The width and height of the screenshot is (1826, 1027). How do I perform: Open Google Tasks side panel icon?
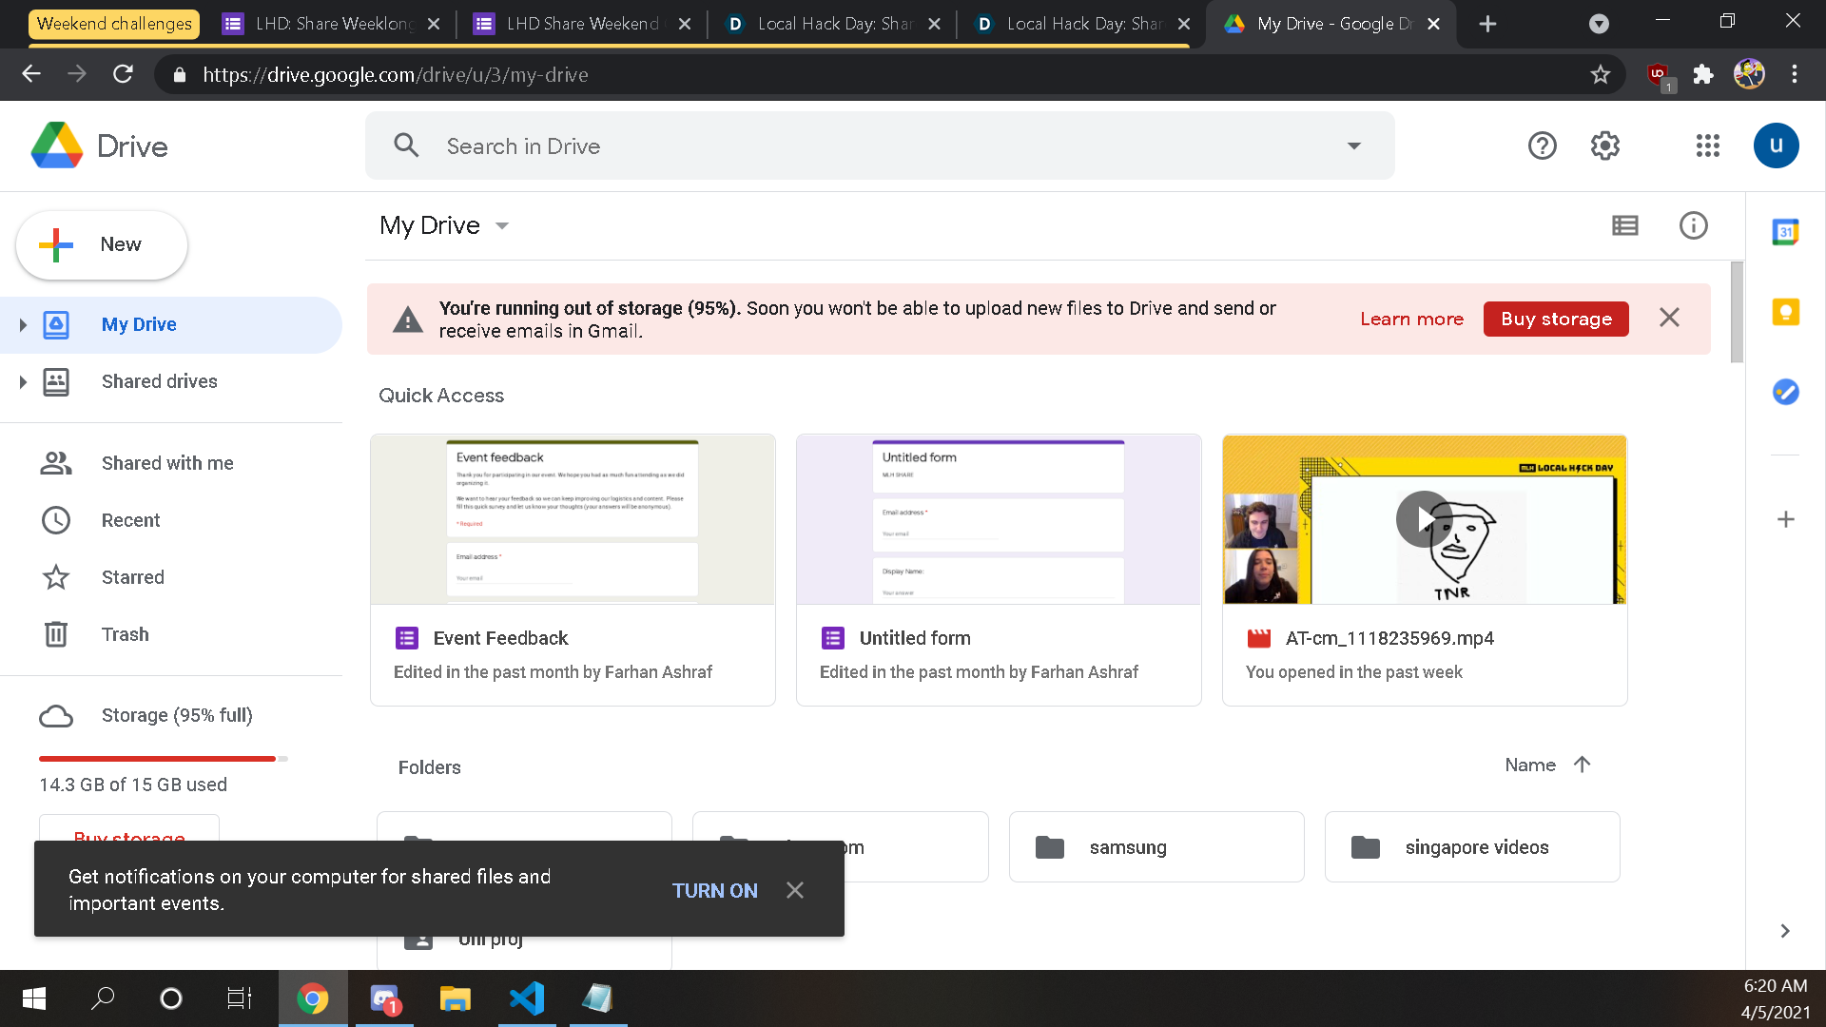(x=1785, y=392)
